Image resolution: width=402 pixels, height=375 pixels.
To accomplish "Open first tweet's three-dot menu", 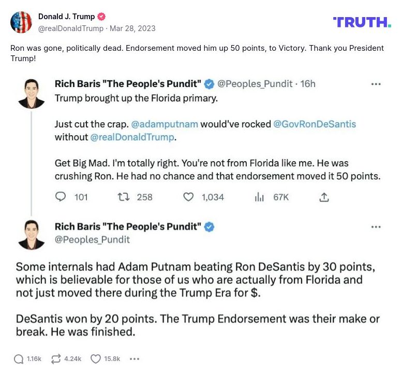I will 376,83.
